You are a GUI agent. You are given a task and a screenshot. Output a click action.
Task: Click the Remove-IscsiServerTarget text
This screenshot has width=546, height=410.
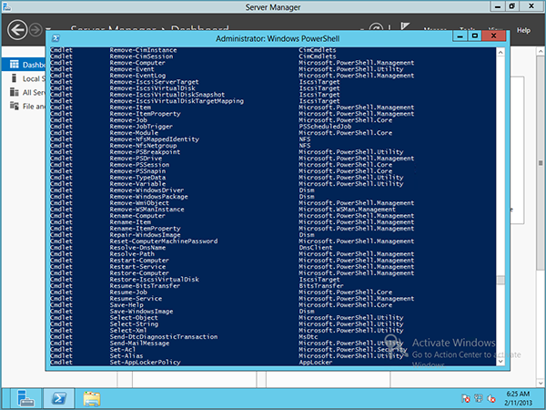click(x=155, y=82)
